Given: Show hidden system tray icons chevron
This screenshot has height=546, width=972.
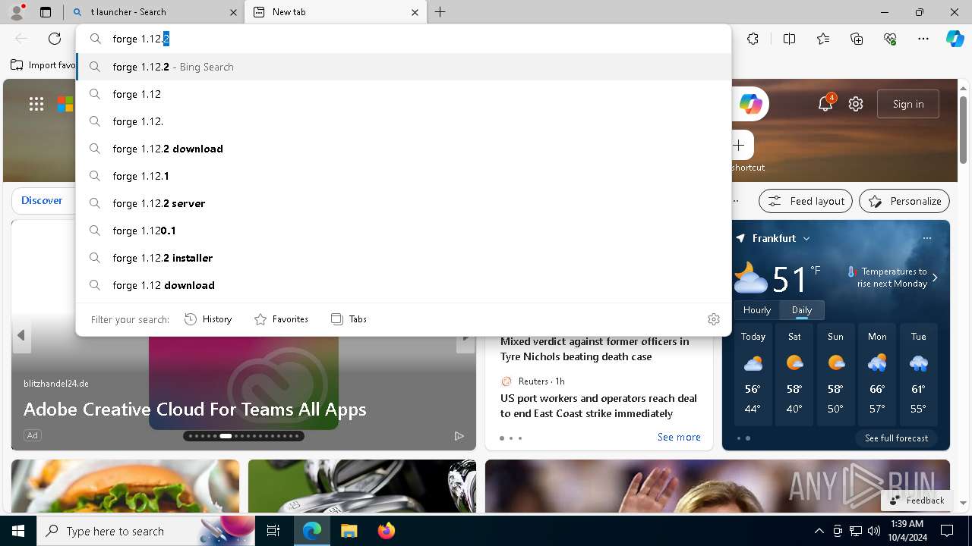Looking at the screenshot, I should (x=819, y=531).
